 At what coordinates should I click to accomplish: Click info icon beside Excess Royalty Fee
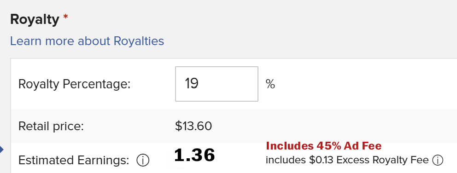(x=438, y=160)
